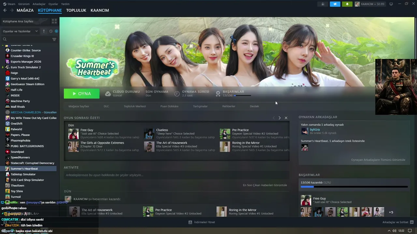Click the green OYNA play button
Screen dimensions: 417x234
(x=81, y=94)
